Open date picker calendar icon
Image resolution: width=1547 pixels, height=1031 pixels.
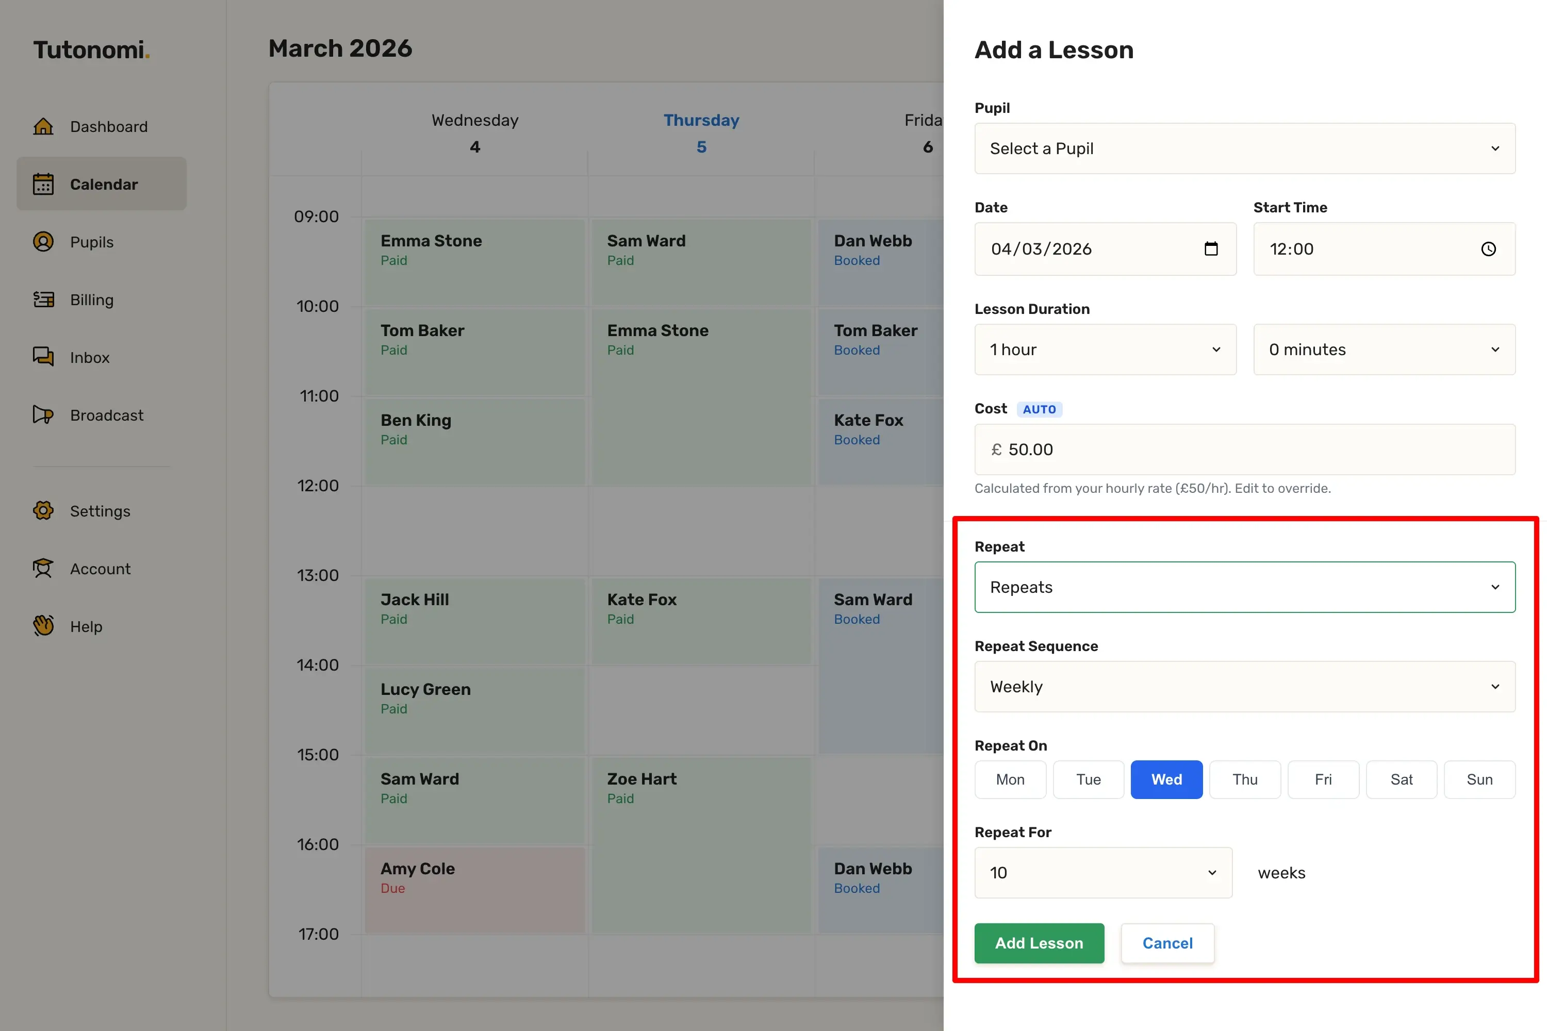(1210, 248)
